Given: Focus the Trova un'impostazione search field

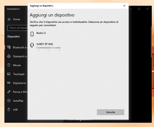Looking at the screenshot, I should [17, 28].
